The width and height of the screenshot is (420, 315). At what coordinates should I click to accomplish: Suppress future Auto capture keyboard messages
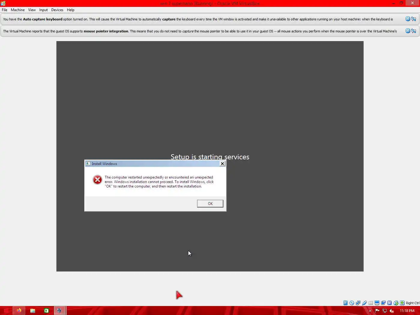[x=413, y=19]
